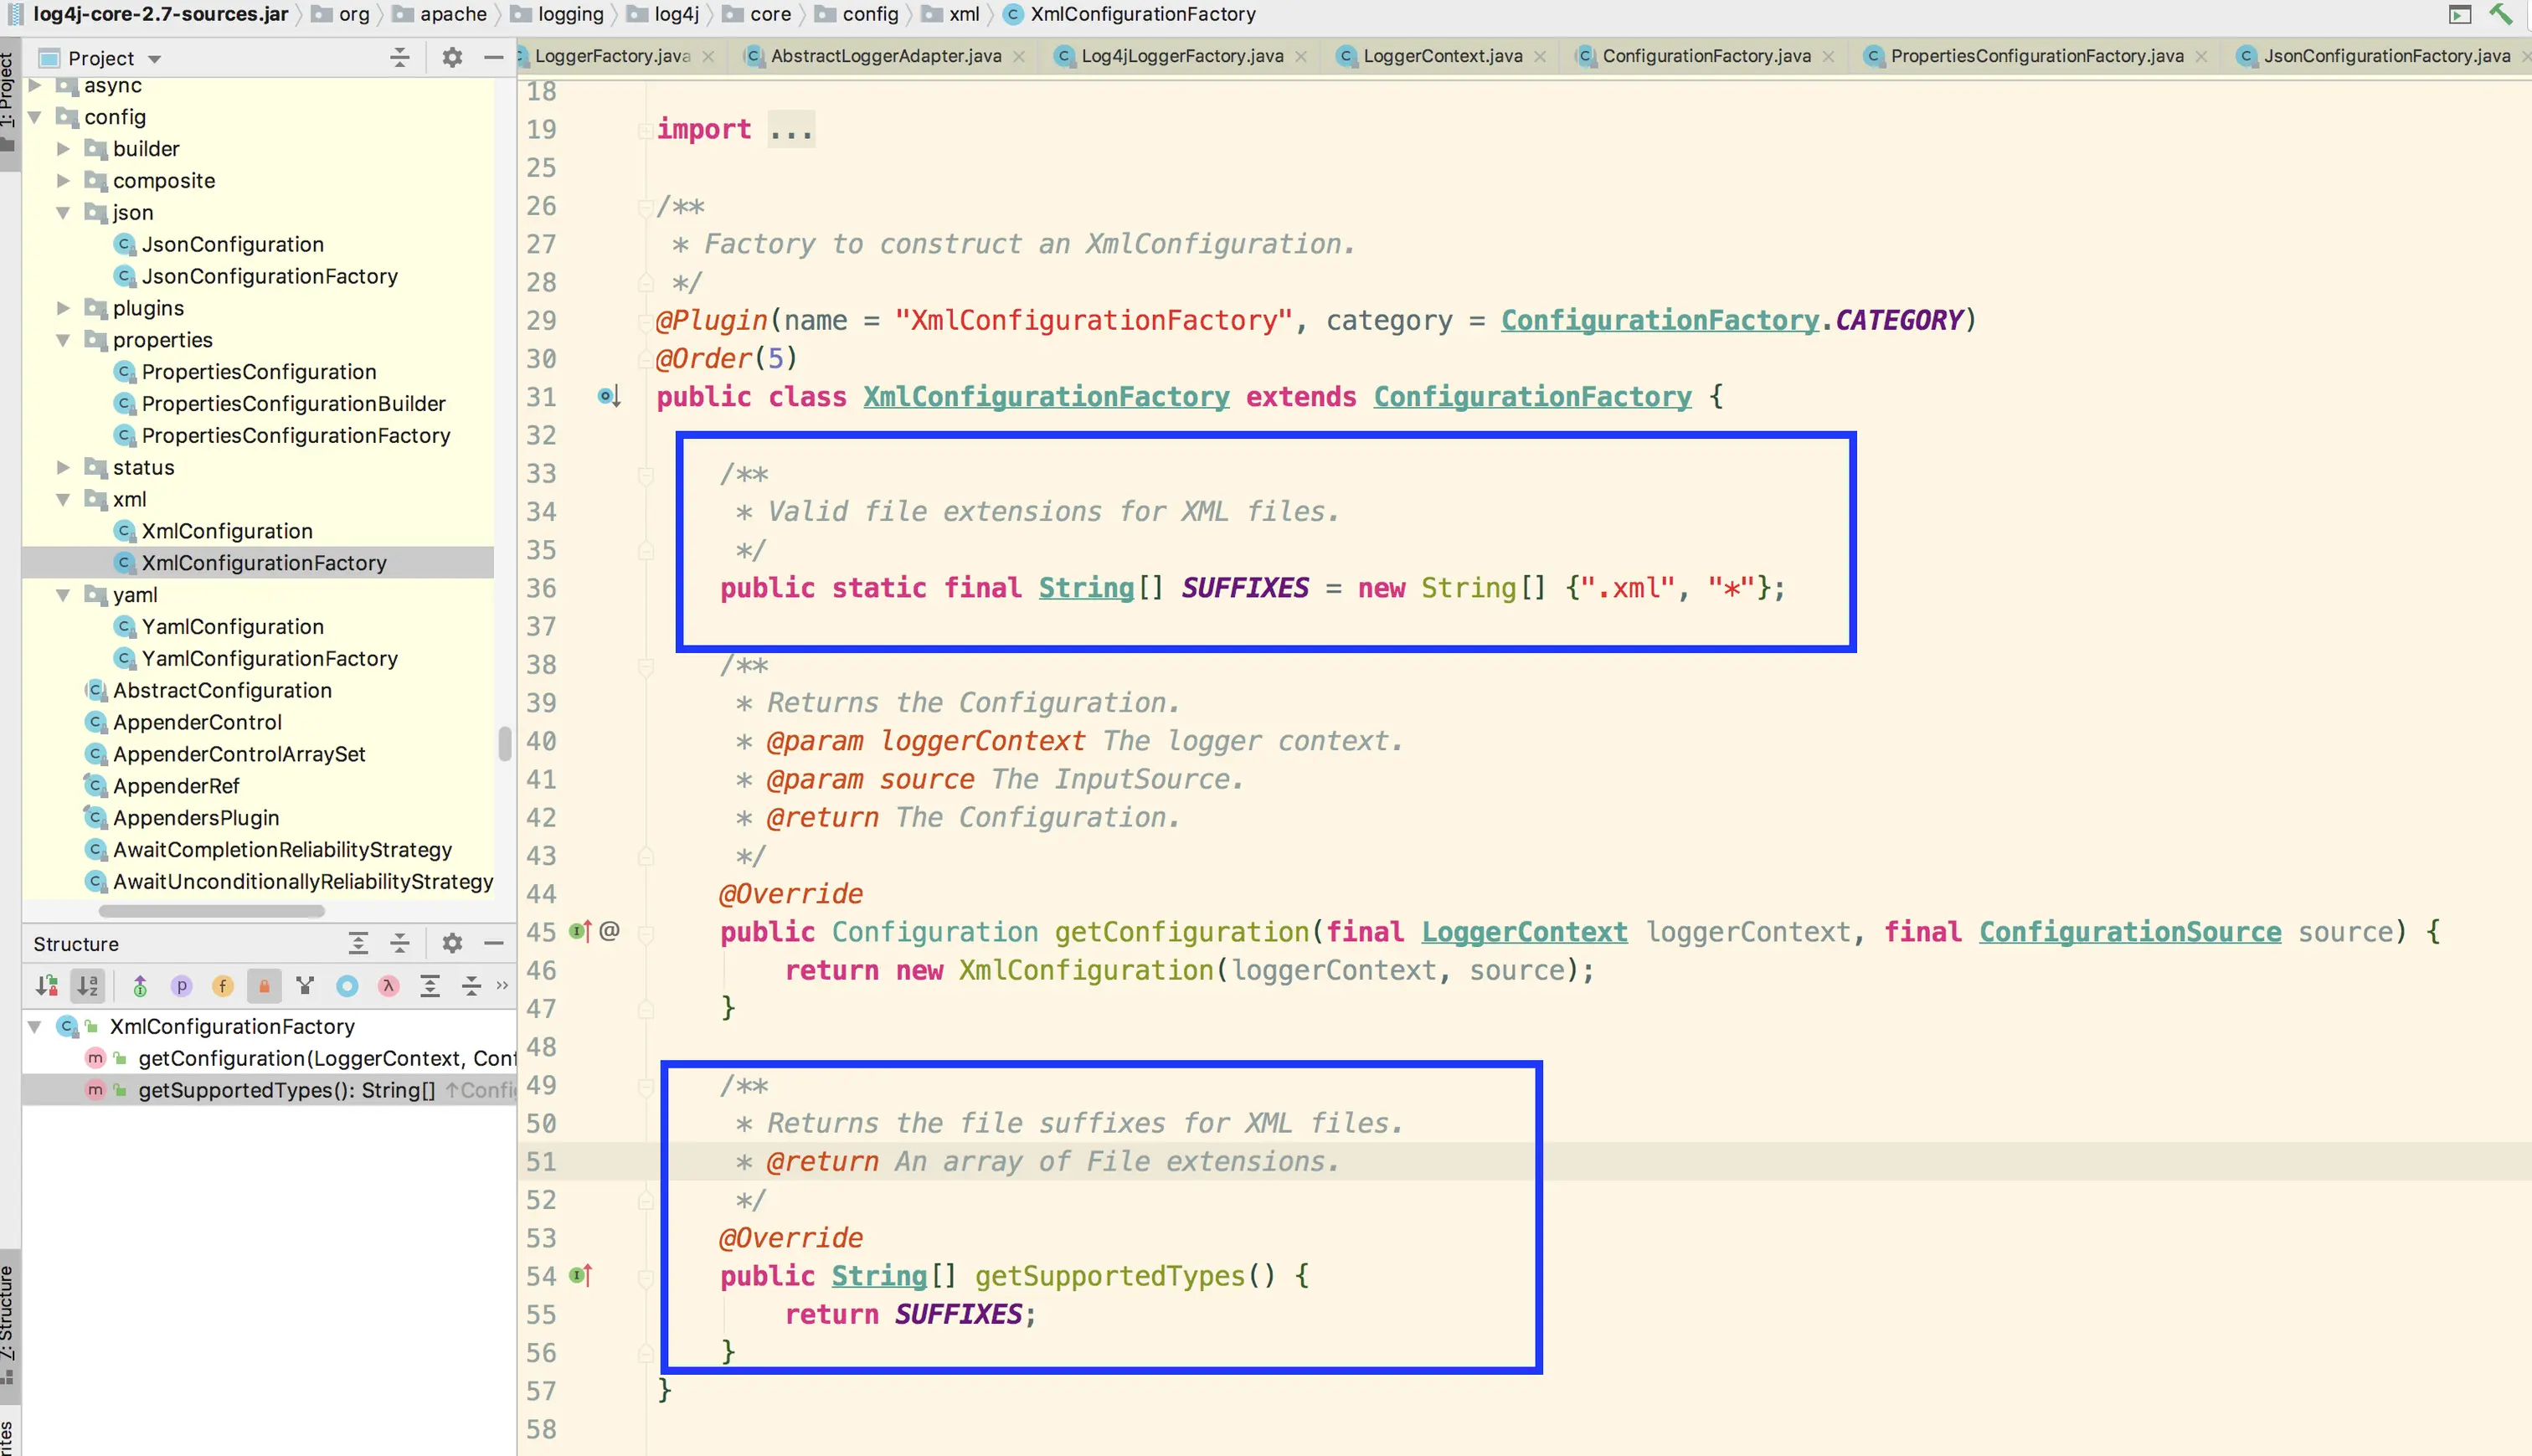The width and height of the screenshot is (2532, 1456).
Task: Expand all in Structure filter toolbar
Action: click(x=430, y=986)
